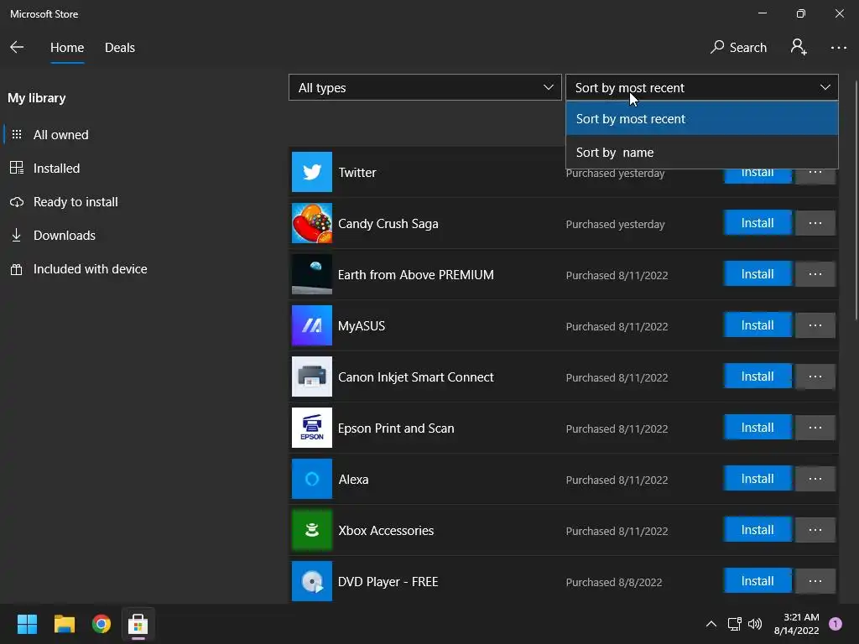The width and height of the screenshot is (859, 644).
Task: Click the network tray icon
Action: [734, 624]
